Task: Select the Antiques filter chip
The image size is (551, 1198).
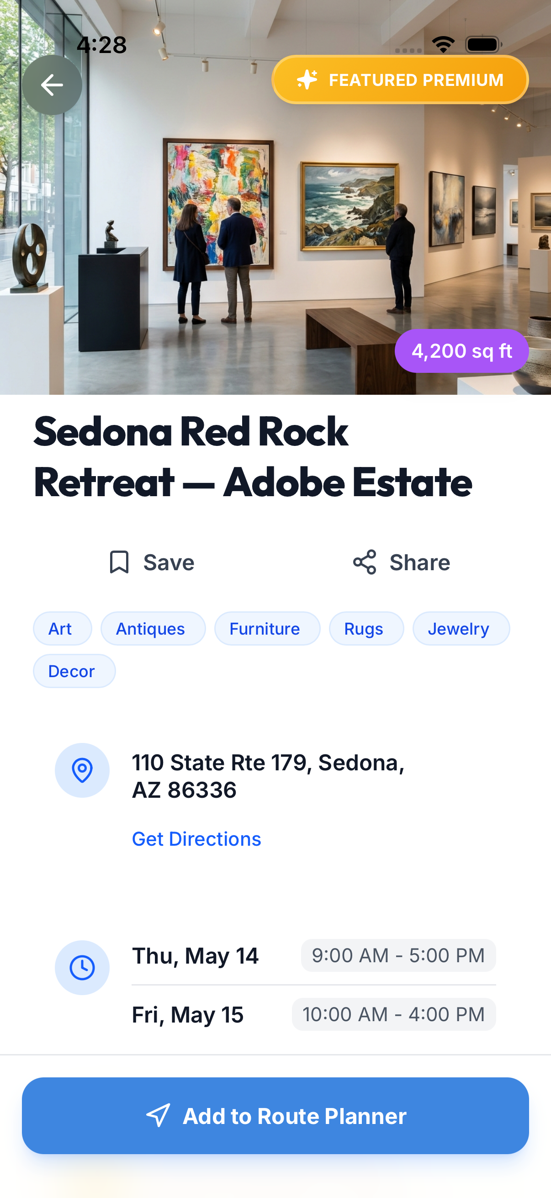Action: (x=153, y=628)
